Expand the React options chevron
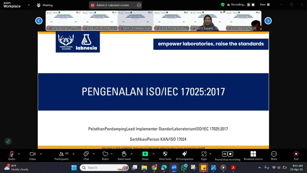This screenshot has height=173, width=307. [112, 154]
